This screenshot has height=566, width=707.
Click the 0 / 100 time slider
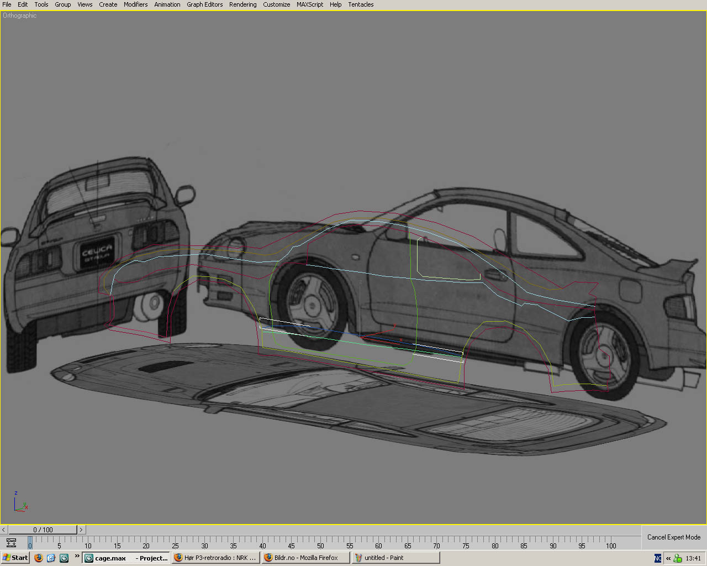43,530
